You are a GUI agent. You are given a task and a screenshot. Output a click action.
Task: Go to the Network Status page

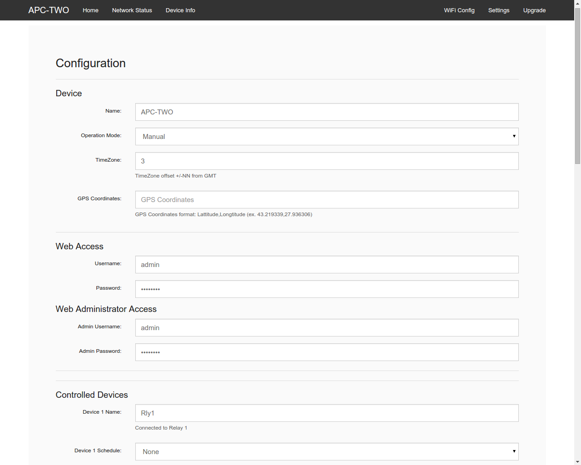(132, 10)
